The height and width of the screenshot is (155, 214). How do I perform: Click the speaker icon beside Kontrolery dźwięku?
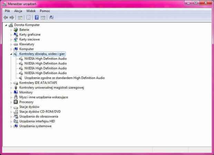16,54
